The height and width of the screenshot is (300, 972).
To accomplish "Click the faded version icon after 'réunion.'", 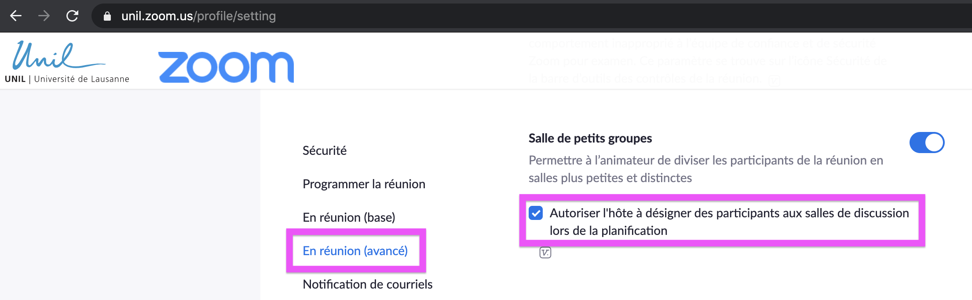I will (774, 80).
